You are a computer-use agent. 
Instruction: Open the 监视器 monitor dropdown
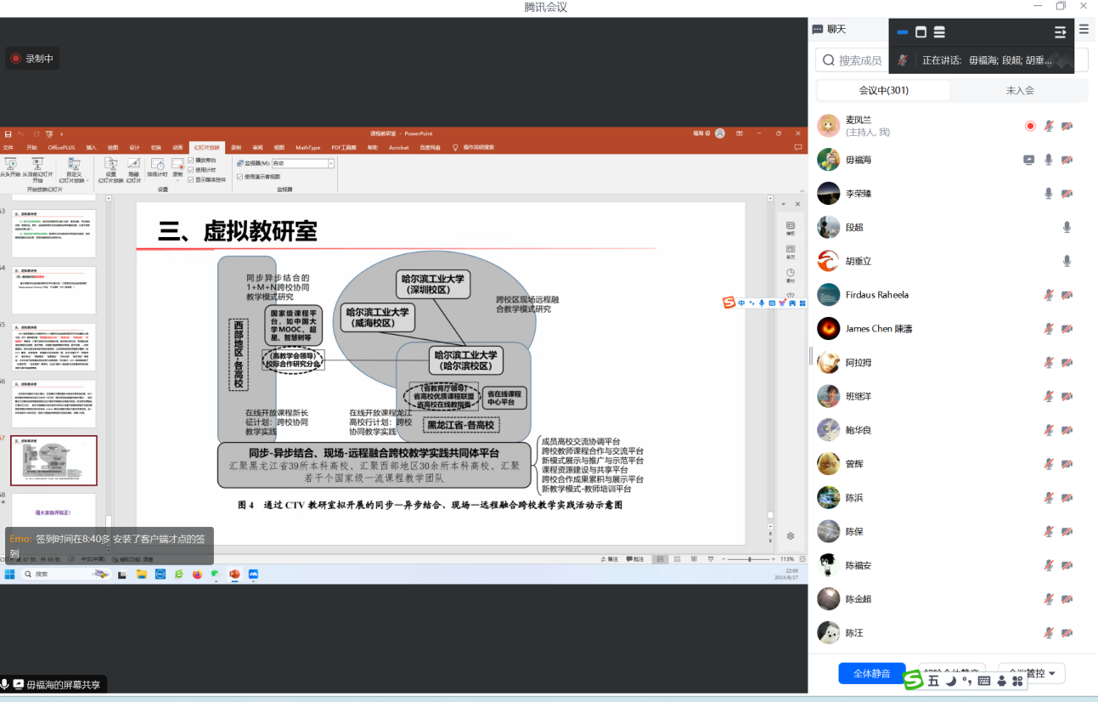pyautogui.click(x=330, y=163)
